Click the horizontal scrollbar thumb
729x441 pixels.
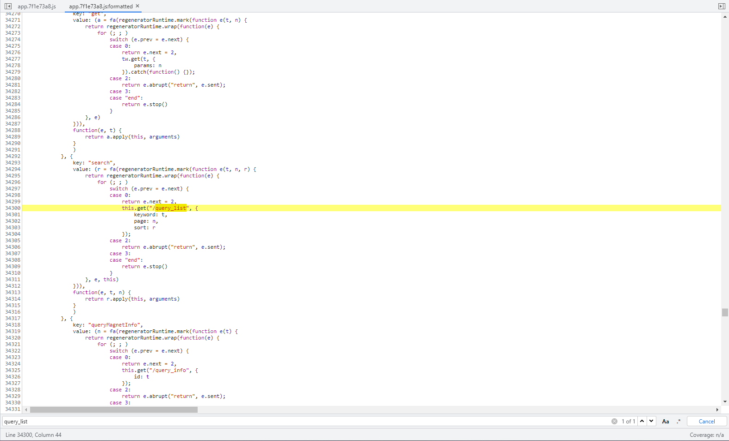113,409
